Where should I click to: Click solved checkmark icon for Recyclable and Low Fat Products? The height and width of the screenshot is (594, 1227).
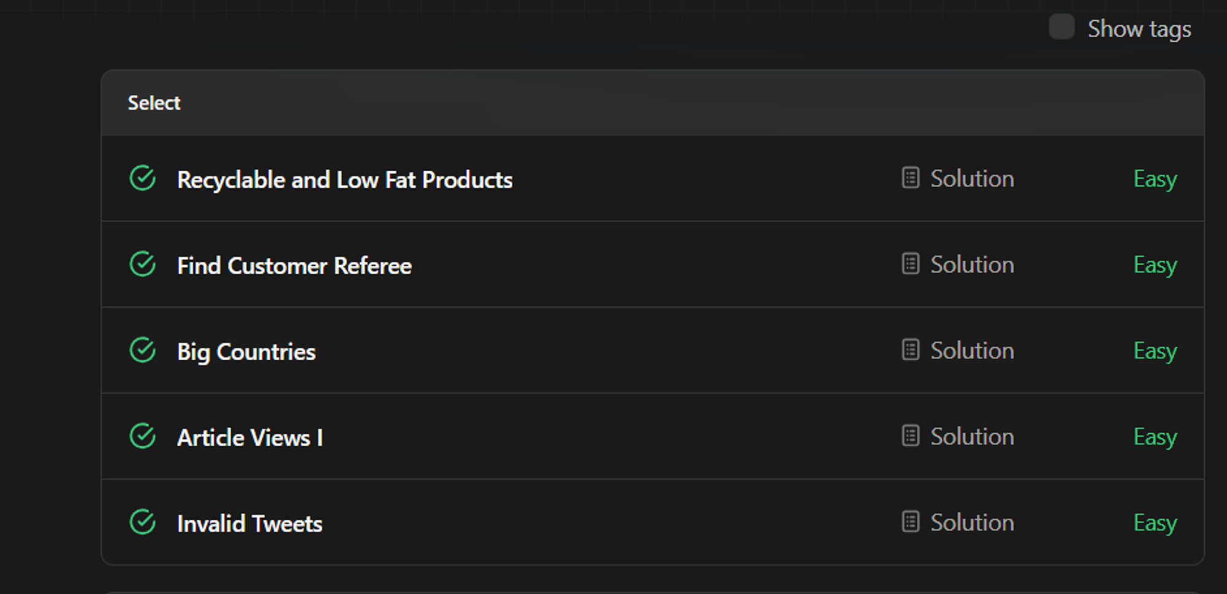coord(142,179)
